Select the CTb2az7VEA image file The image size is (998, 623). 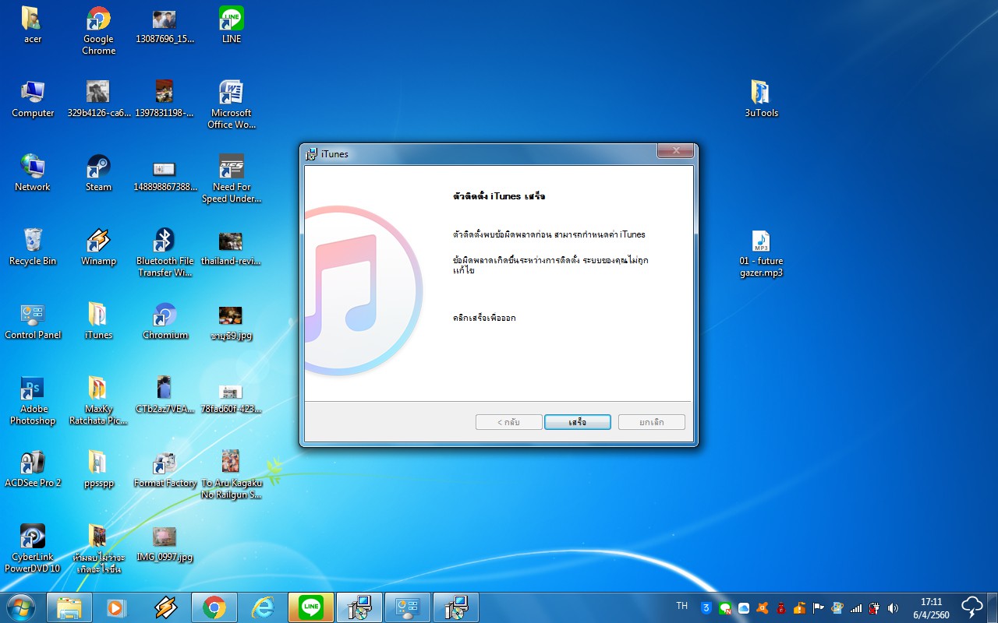tap(165, 395)
